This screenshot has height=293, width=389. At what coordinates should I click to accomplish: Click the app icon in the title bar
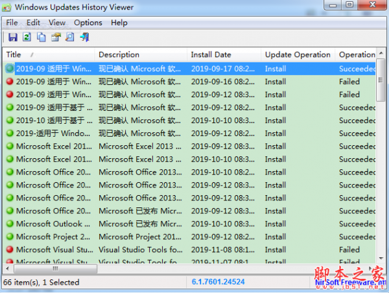coord(6,7)
